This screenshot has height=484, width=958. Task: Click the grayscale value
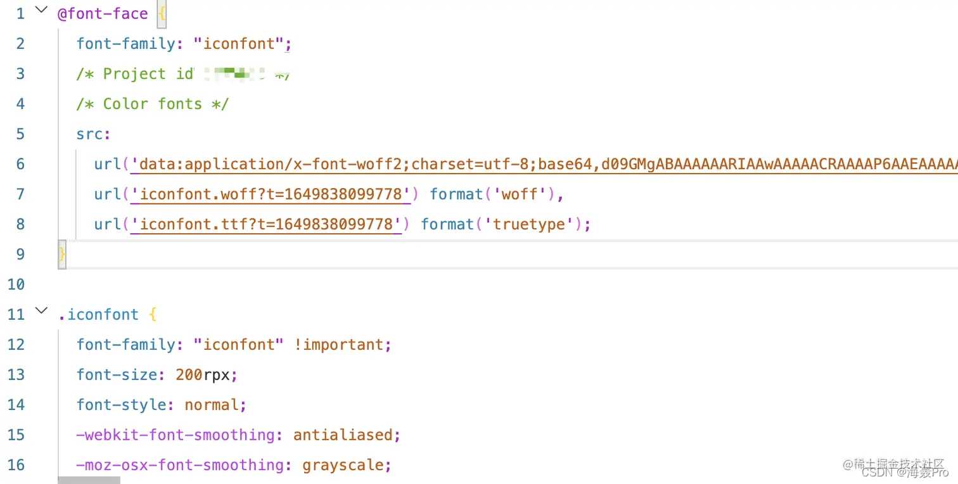coord(343,465)
